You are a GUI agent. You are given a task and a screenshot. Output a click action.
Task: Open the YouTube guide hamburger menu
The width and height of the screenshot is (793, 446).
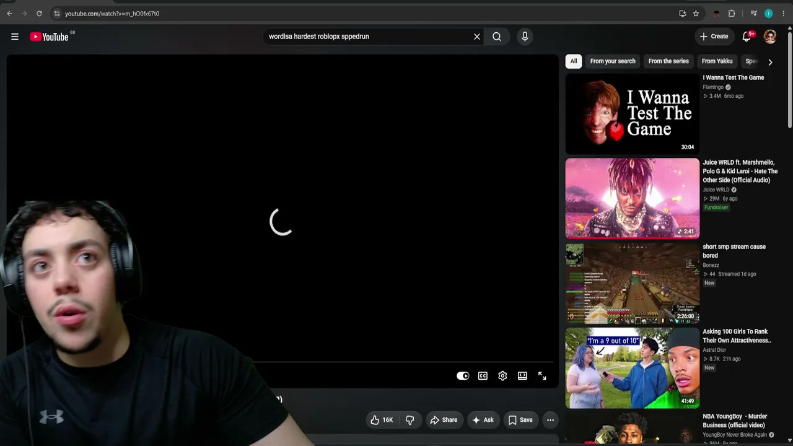click(15, 37)
